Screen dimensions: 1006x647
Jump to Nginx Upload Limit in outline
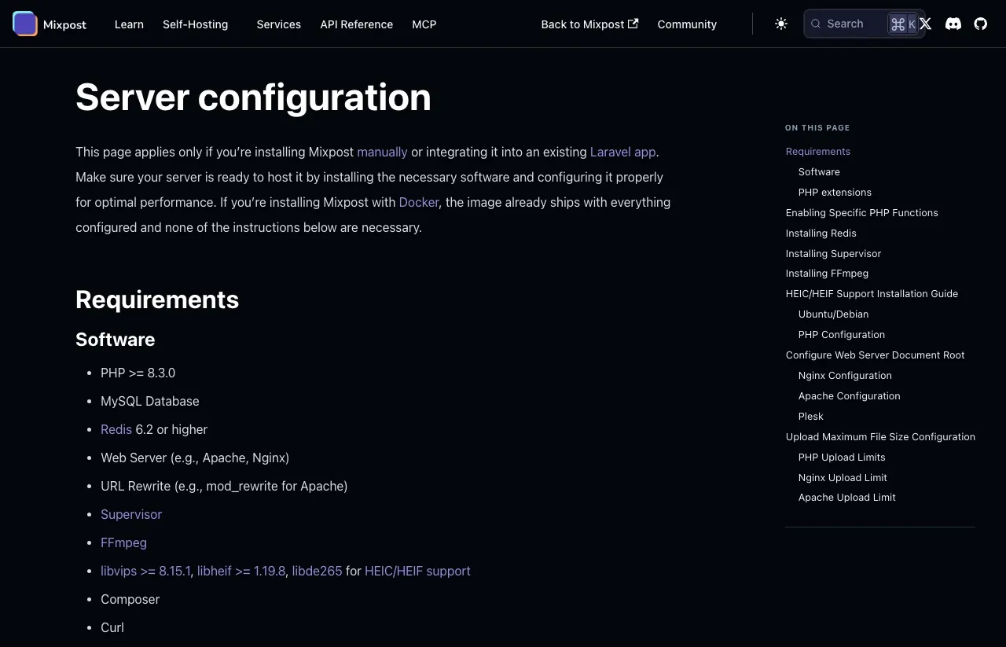click(843, 478)
